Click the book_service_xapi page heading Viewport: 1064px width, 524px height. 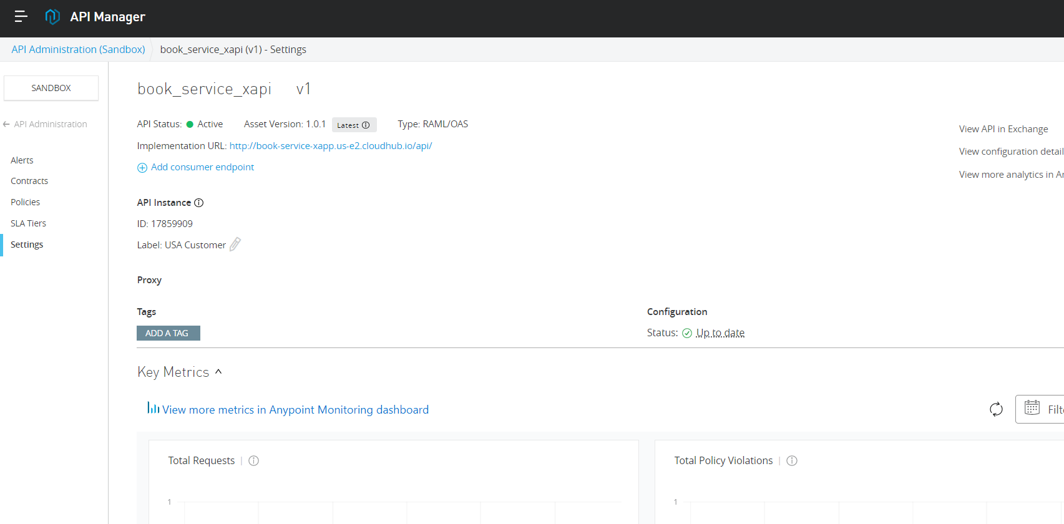click(x=205, y=89)
